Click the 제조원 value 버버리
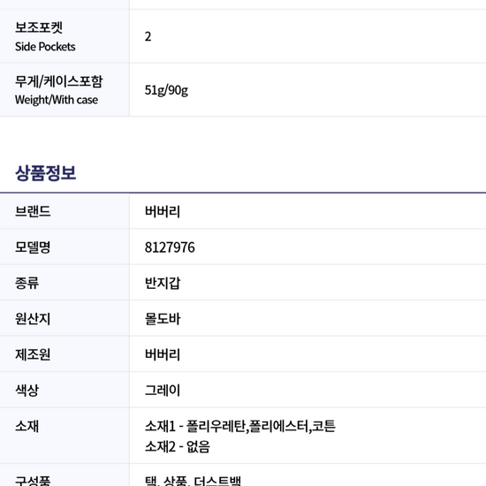The width and height of the screenshot is (486, 486). coord(163,354)
